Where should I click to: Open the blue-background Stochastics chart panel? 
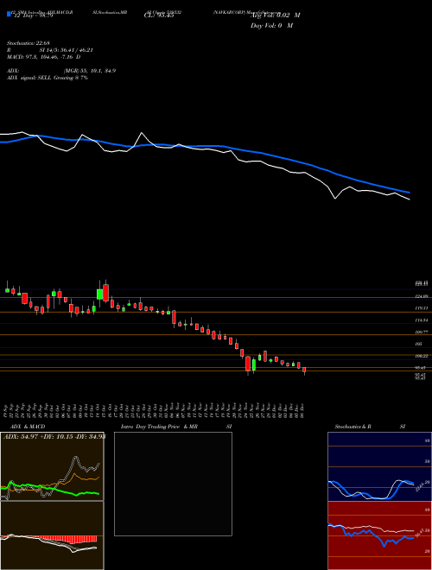point(379,466)
